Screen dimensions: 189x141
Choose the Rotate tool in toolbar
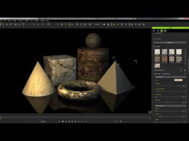coord(43,24)
